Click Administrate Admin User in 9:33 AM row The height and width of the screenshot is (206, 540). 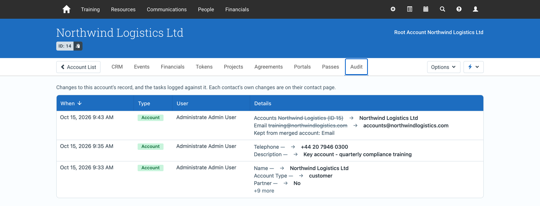206,167
